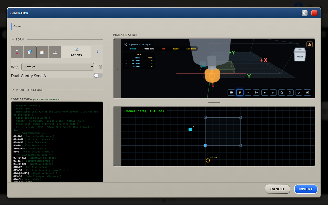Center the view with the crosshair icon
The height and width of the screenshot is (205, 328).
(x=299, y=93)
